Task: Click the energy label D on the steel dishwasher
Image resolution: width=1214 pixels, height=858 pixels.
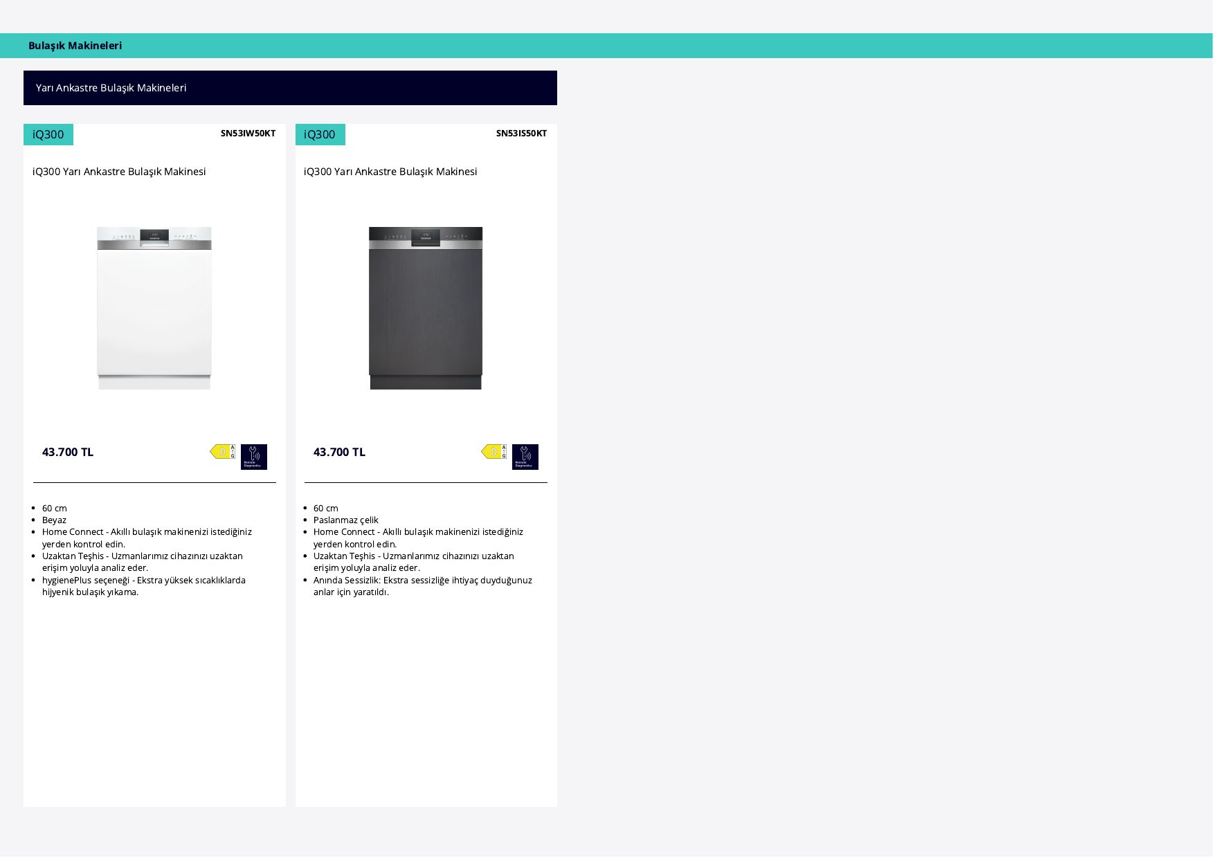Action: [494, 452]
